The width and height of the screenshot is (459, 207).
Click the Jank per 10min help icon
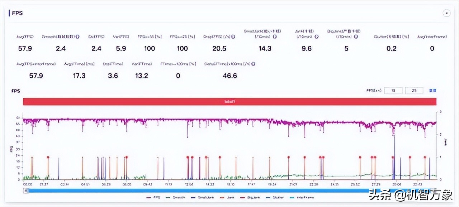(317, 37)
